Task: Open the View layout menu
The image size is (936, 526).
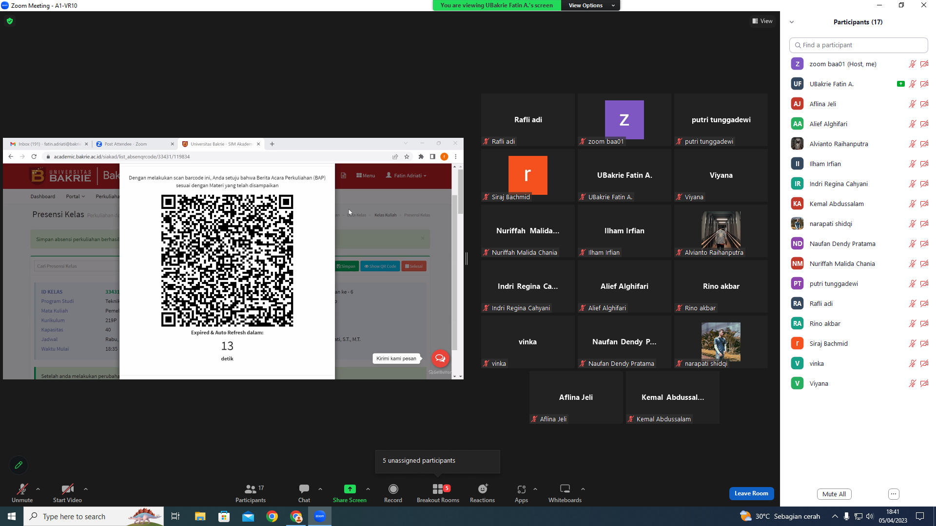Action: point(762,21)
